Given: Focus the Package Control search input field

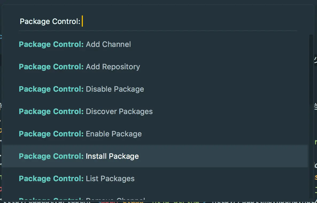Looking at the screenshot, I should click(158, 21).
